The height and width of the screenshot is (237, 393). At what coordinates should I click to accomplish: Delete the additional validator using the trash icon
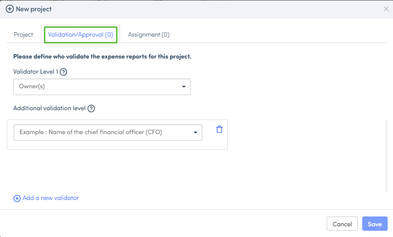[x=219, y=129]
